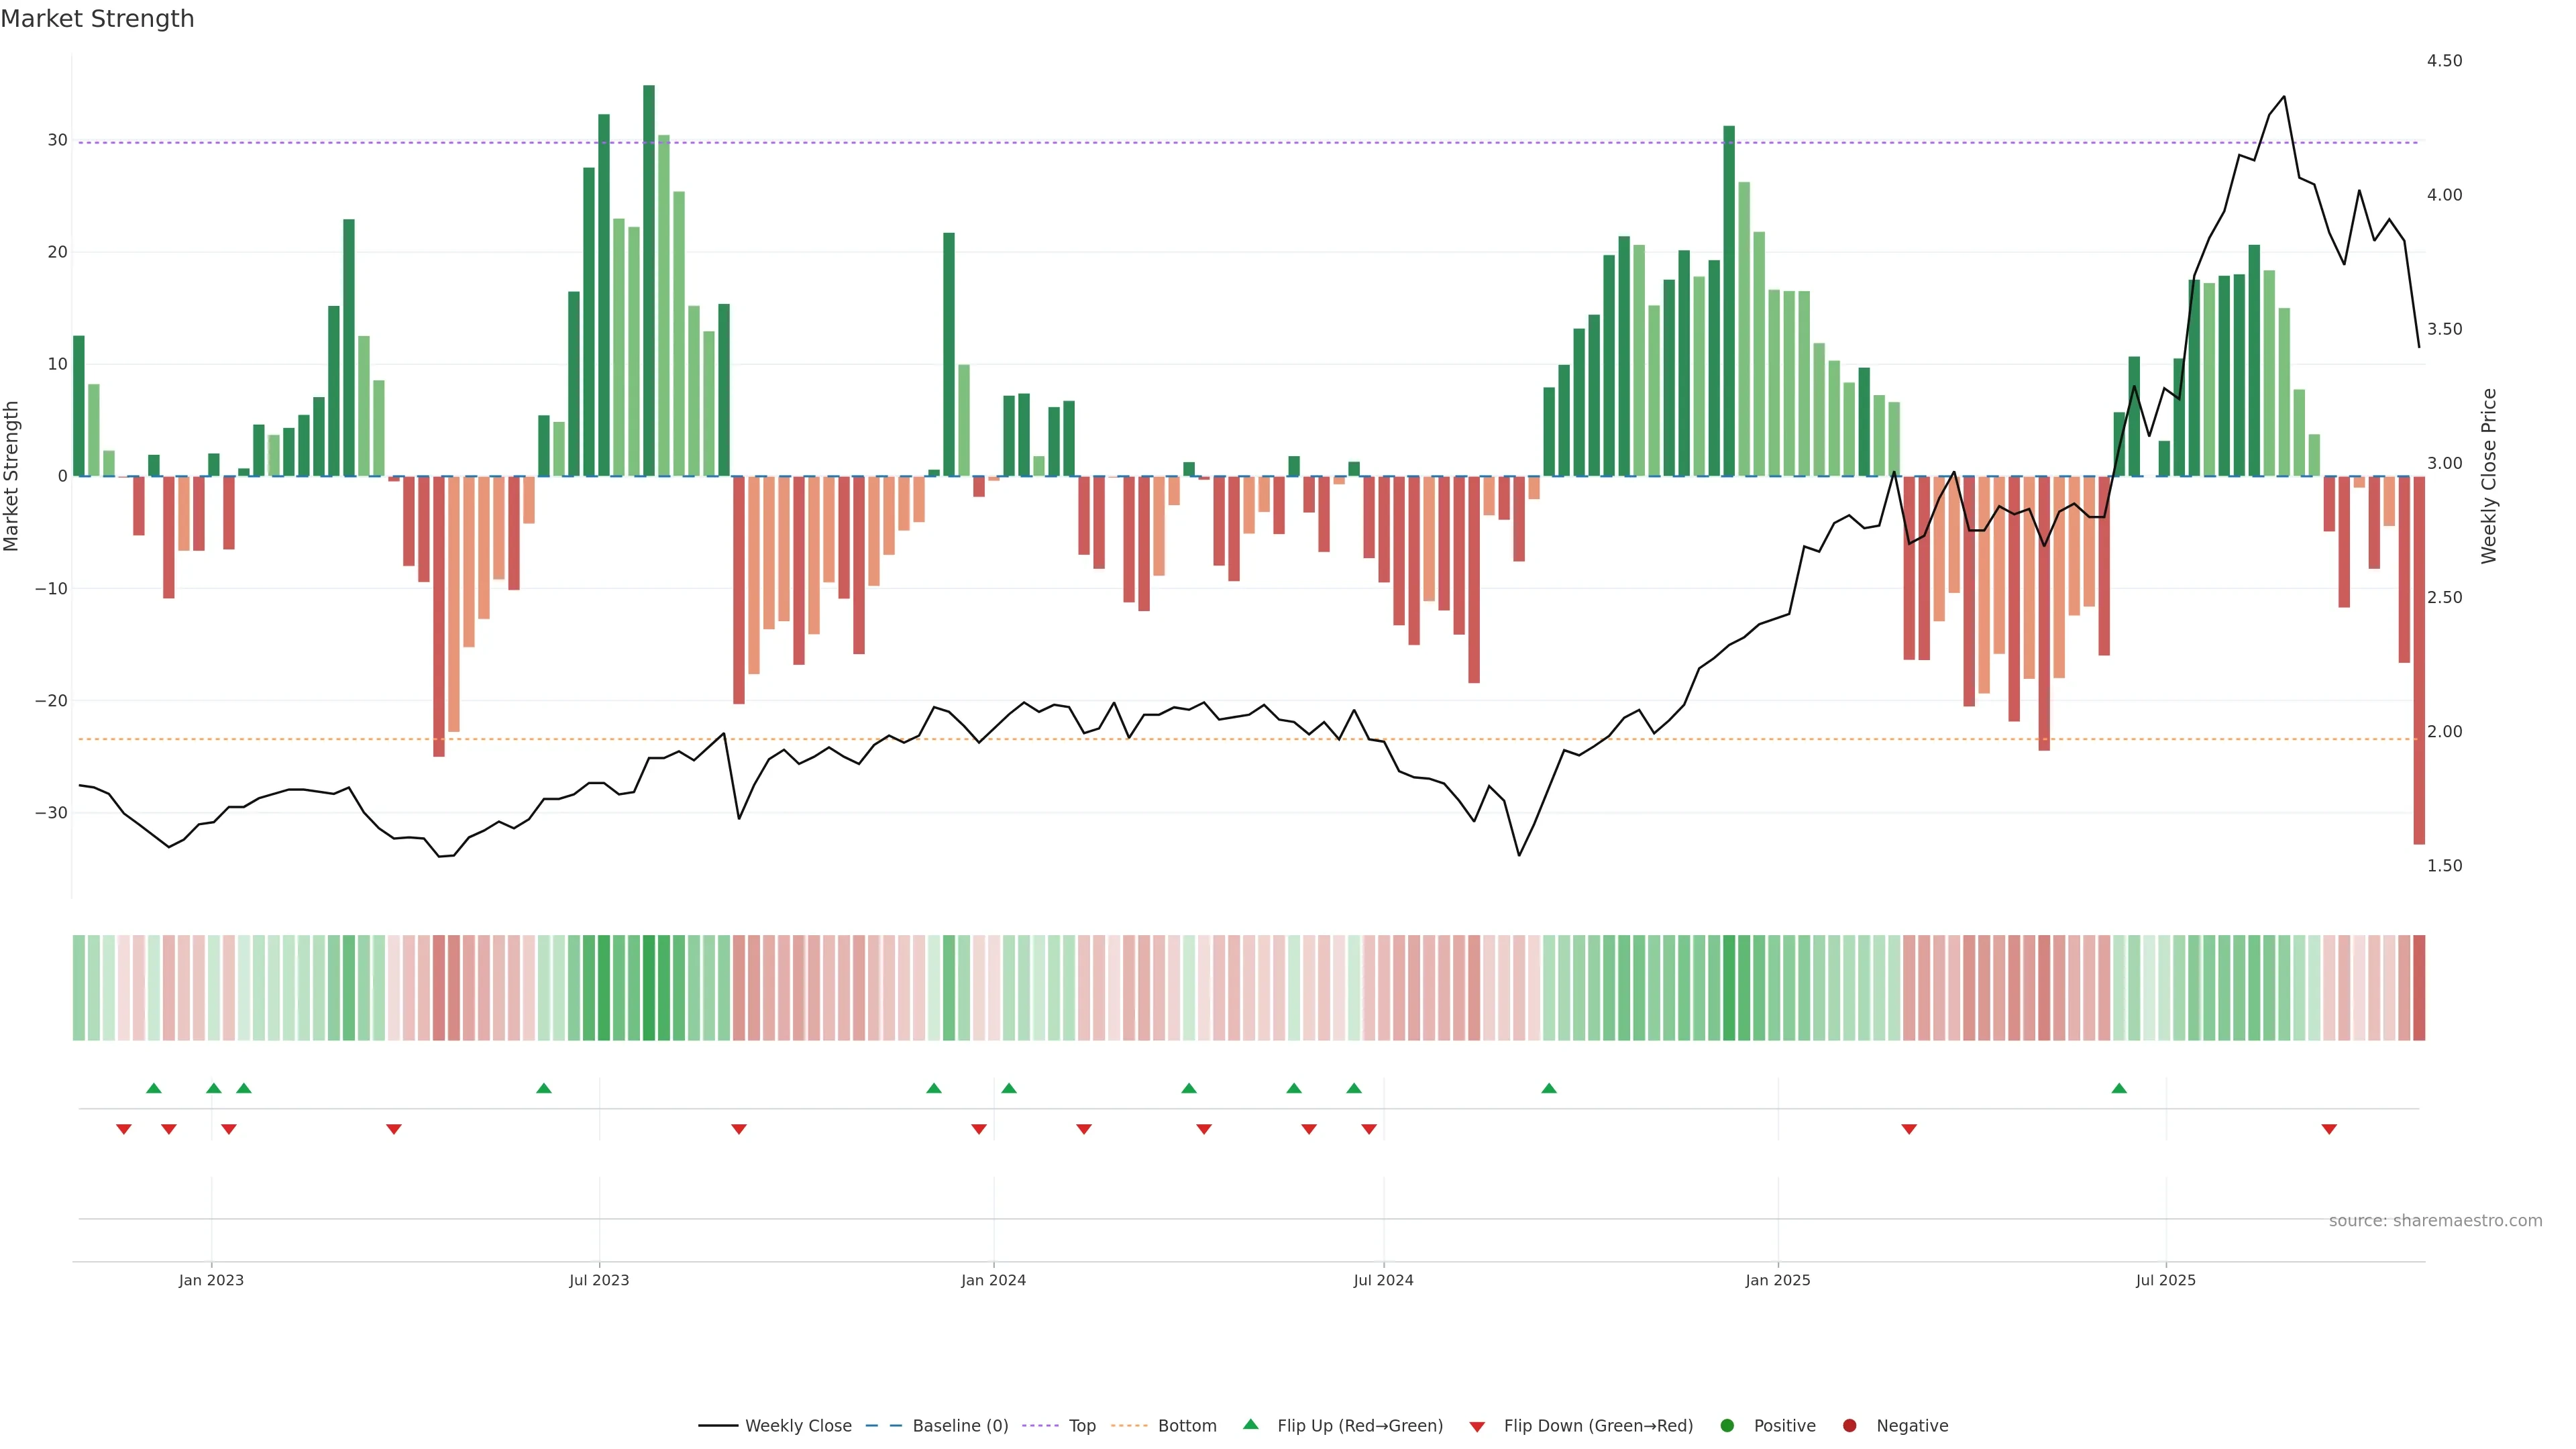Screen dimensions: 2576x1449
Task: Click the leftmost green flip-up triangle marker
Action: (153, 1088)
